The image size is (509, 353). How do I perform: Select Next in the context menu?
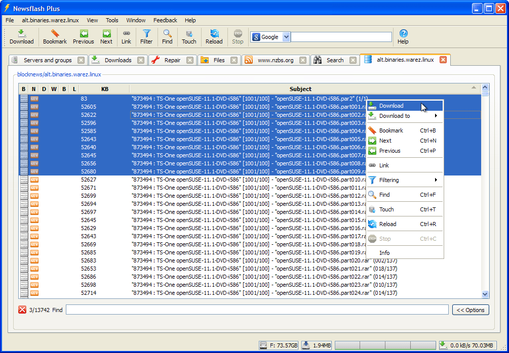pyautogui.click(x=405, y=141)
